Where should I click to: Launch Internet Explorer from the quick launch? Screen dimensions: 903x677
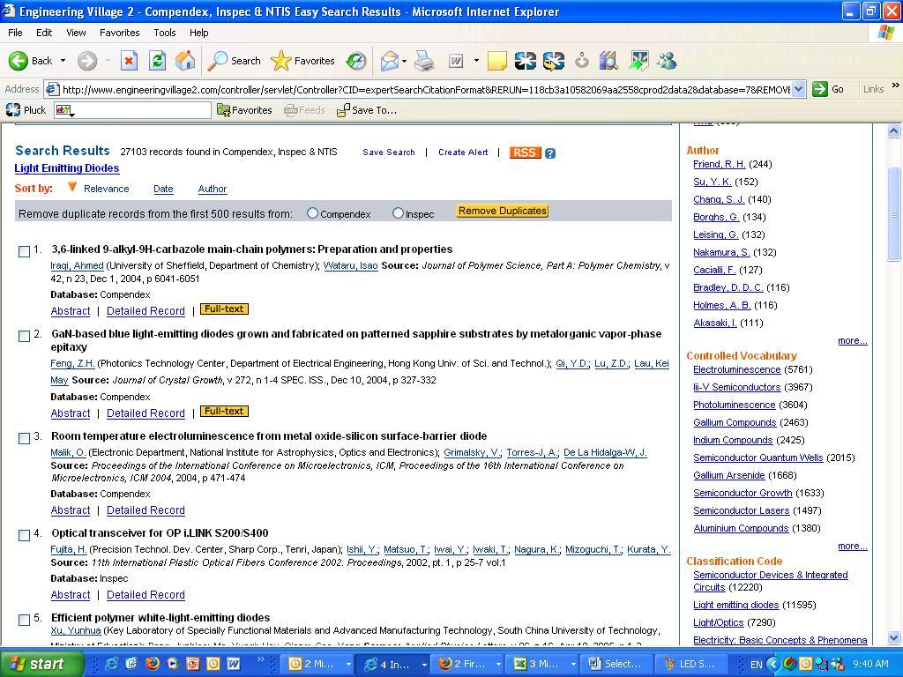click(111, 664)
